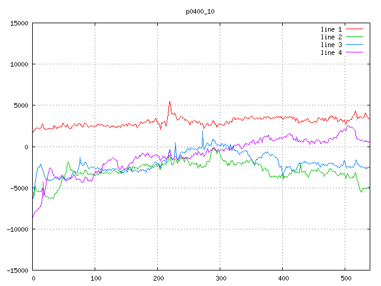Select the 'line 3' legend label
The width and height of the screenshot is (381, 286).
tap(331, 45)
